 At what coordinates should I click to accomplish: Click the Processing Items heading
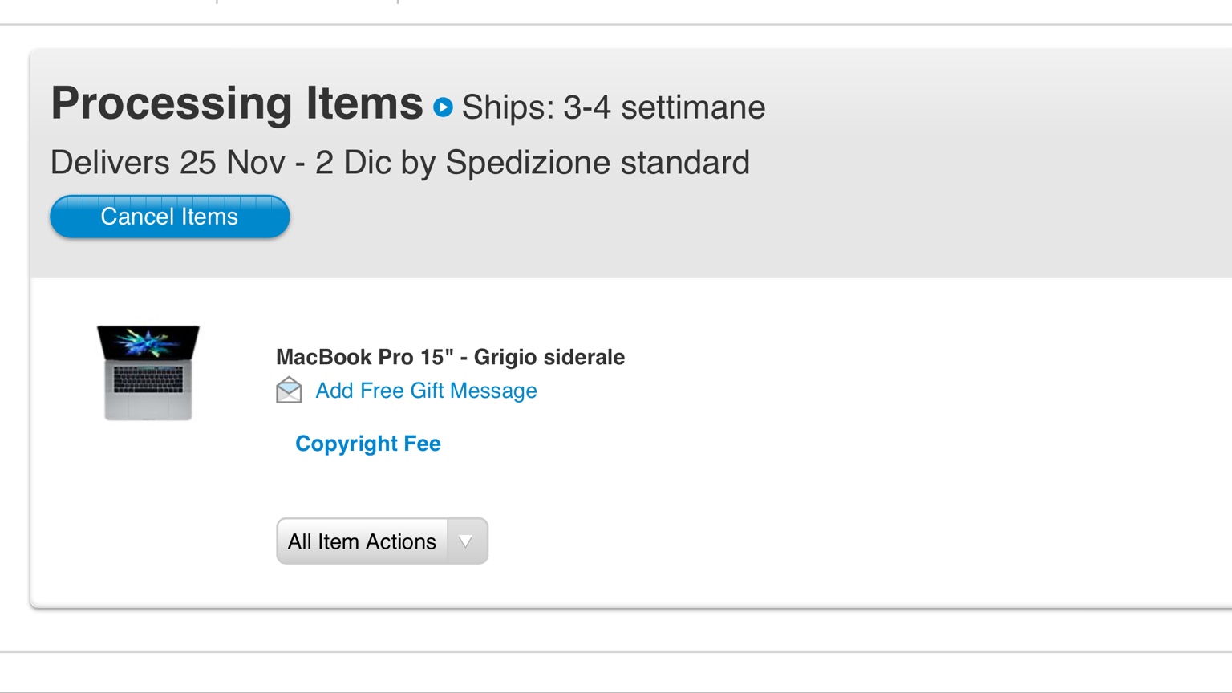point(237,103)
